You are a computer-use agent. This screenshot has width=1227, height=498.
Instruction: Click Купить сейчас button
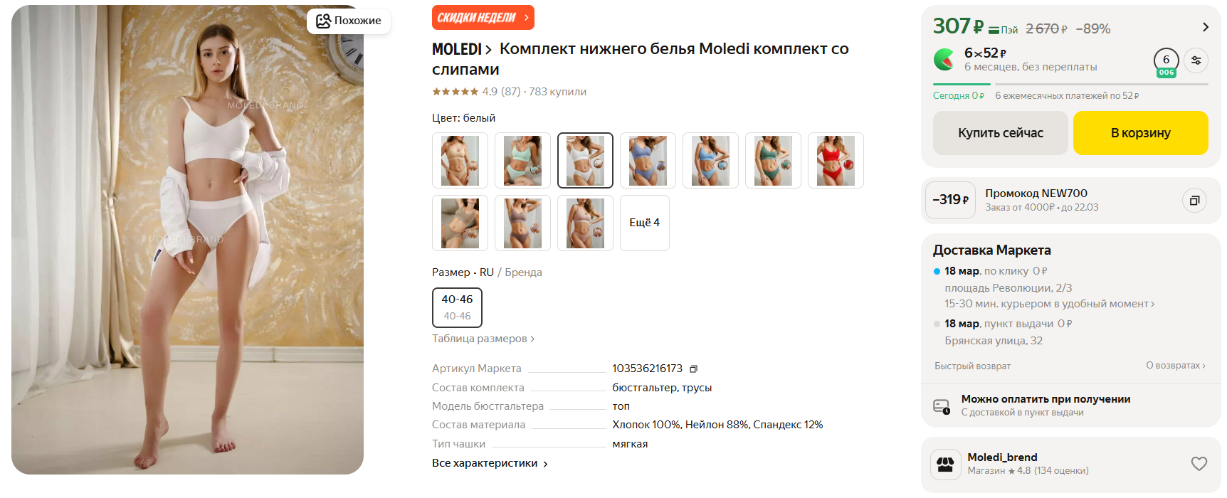point(1000,133)
